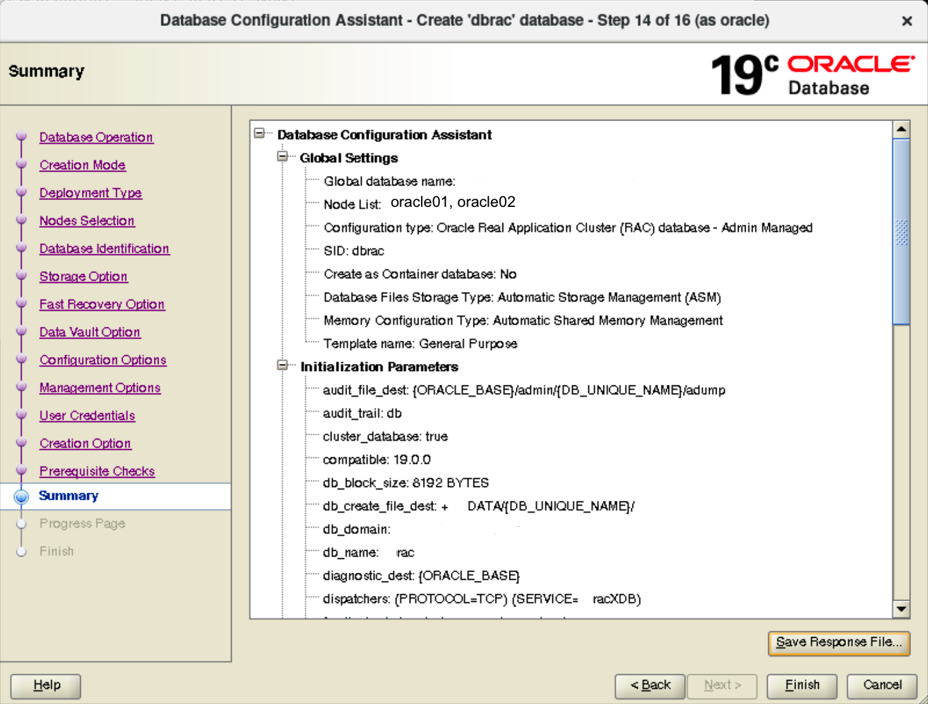The width and height of the screenshot is (928, 704).
Task: Click the scrollbar down arrow in the summary
Action: click(901, 609)
